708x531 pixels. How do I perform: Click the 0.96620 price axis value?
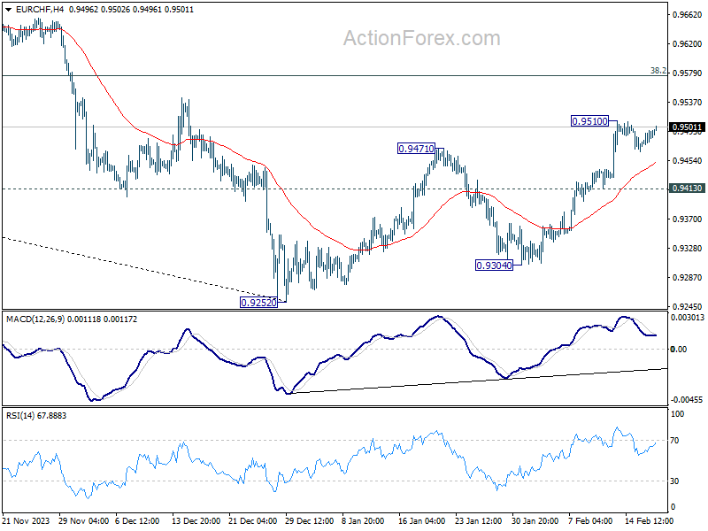pos(688,15)
